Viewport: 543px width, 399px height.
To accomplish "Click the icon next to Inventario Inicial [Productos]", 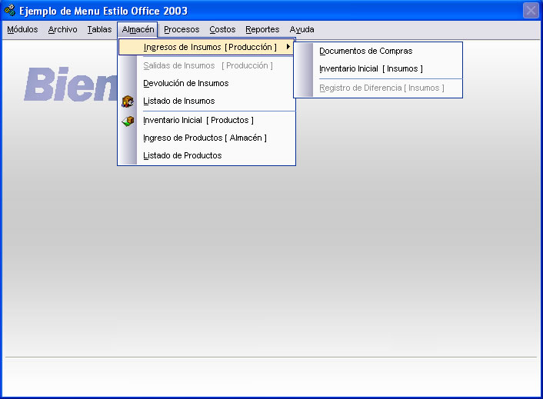I will pyautogui.click(x=128, y=121).
